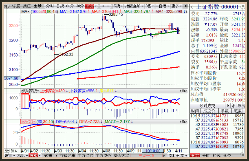The width and height of the screenshot is (249, 161).
Task: Click the 3288.45 high price label
Action: click(116, 15)
